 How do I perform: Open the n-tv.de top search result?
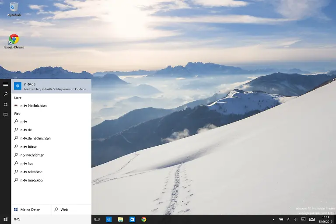51,86
